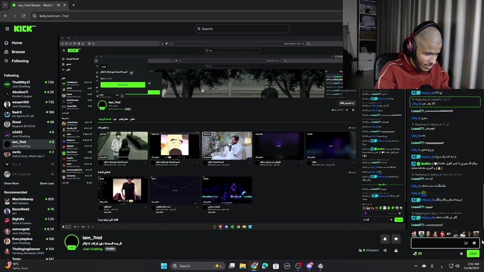Open chat settings gear
Viewport: 484px width, 272px height.
click(x=461, y=253)
